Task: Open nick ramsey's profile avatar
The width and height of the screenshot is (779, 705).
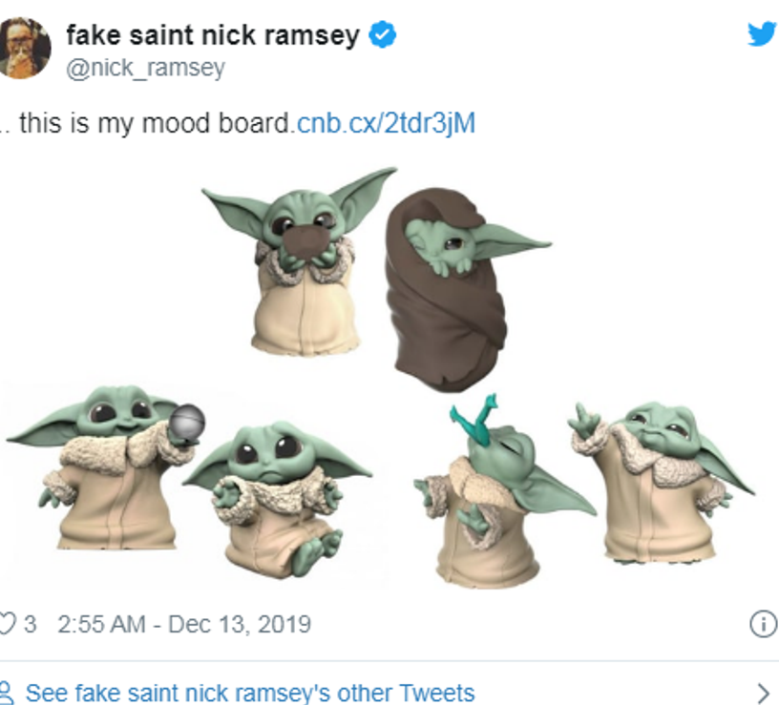Action: pyautogui.click(x=24, y=47)
